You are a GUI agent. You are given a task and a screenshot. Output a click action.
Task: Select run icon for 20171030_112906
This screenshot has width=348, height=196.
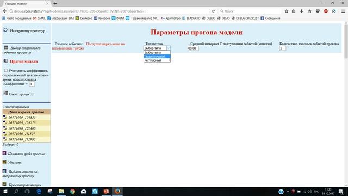[x=5, y=139]
